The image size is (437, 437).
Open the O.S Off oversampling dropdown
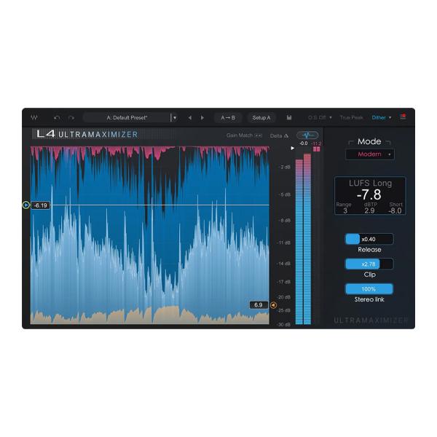click(x=320, y=117)
